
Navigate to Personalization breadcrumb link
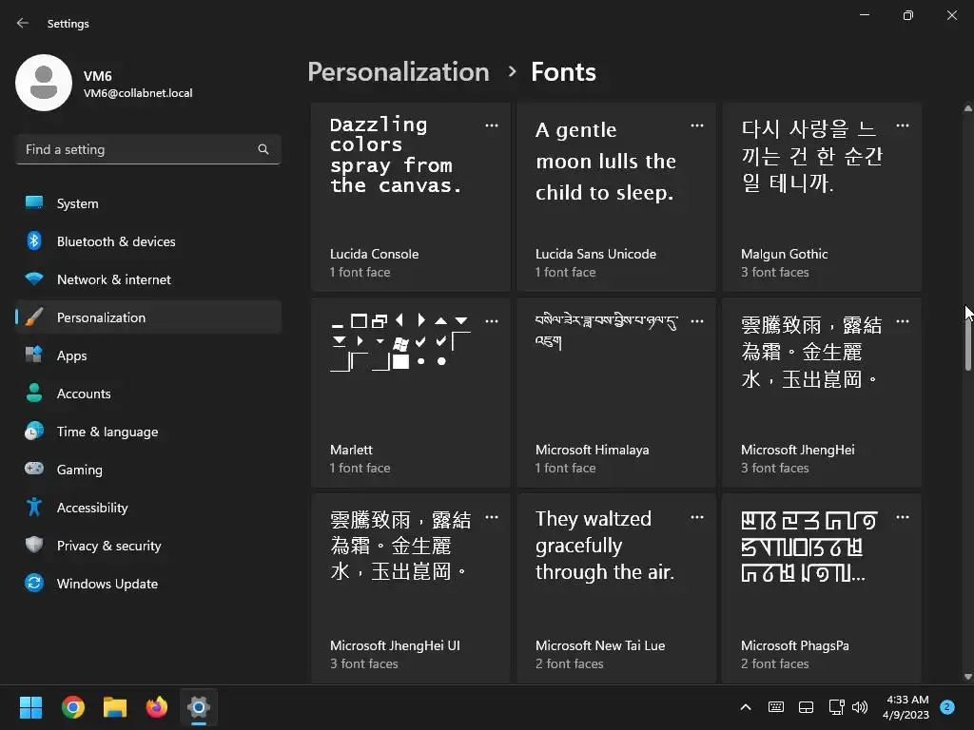coord(399,72)
